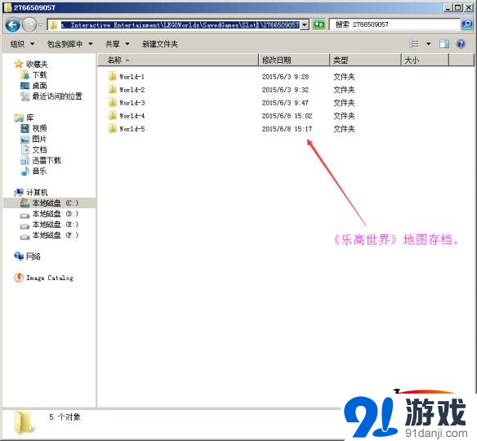Click the change view icon
Viewport: 477px width, 441px height.
pos(414,44)
